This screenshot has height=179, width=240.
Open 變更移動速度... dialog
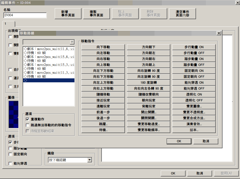coord(148,124)
